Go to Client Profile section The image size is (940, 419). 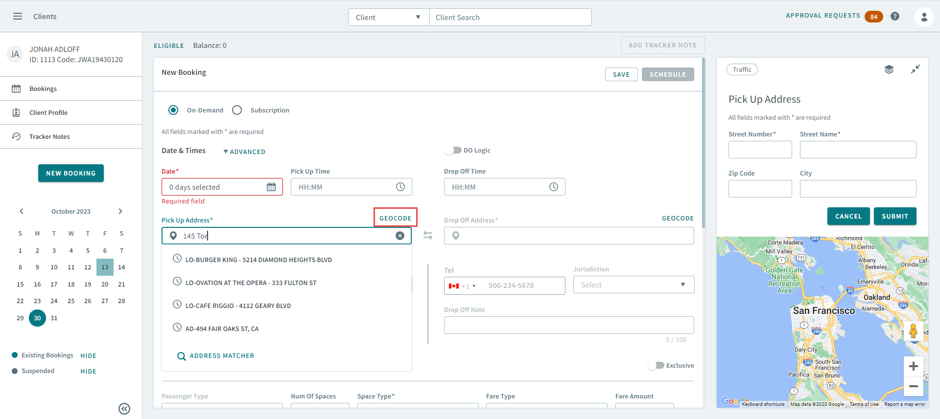pos(48,112)
